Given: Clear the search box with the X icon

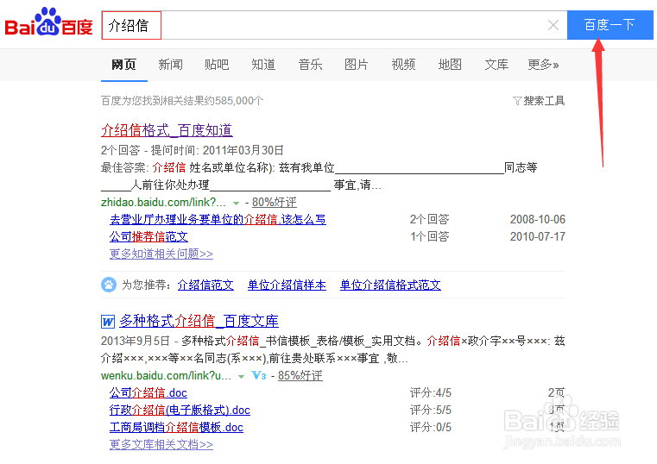Looking at the screenshot, I should click(x=553, y=26).
